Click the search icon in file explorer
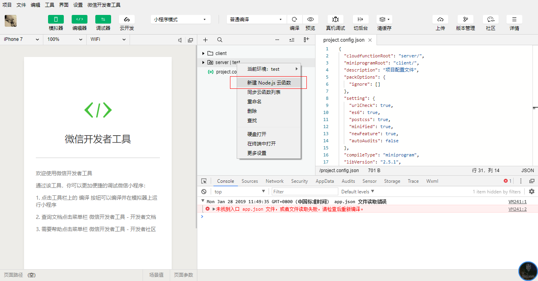 pyautogui.click(x=220, y=40)
